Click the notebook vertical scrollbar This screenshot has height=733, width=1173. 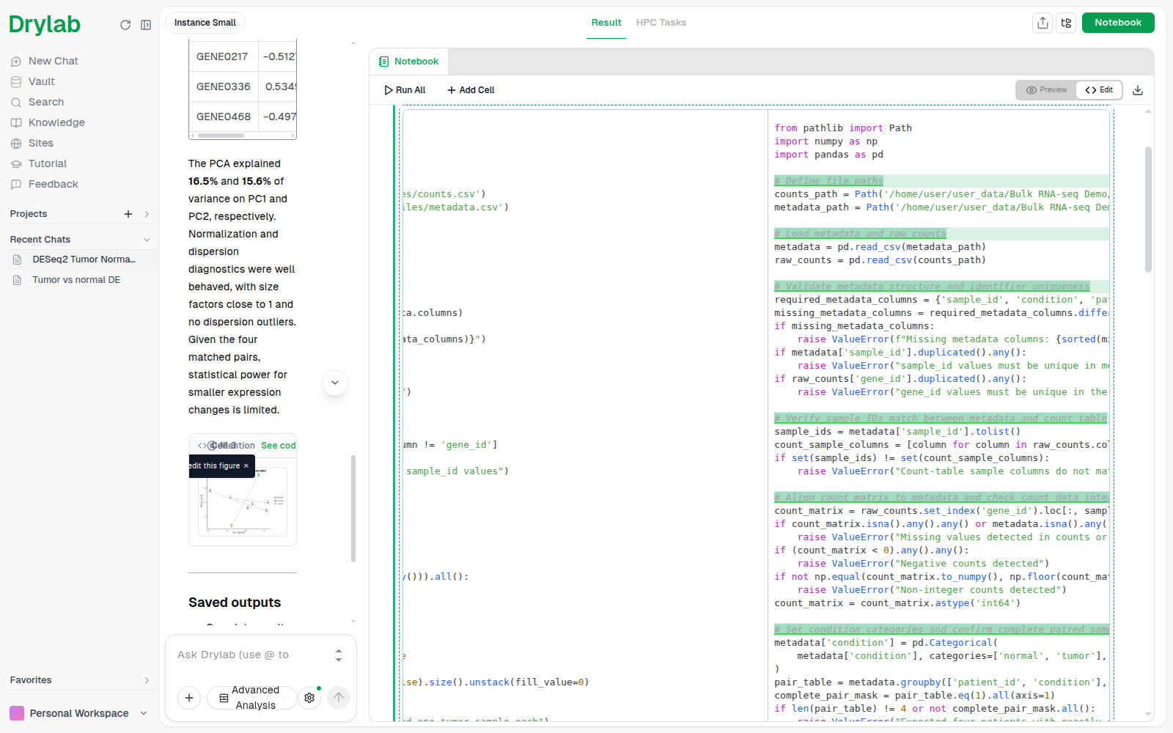[1148, 210]
